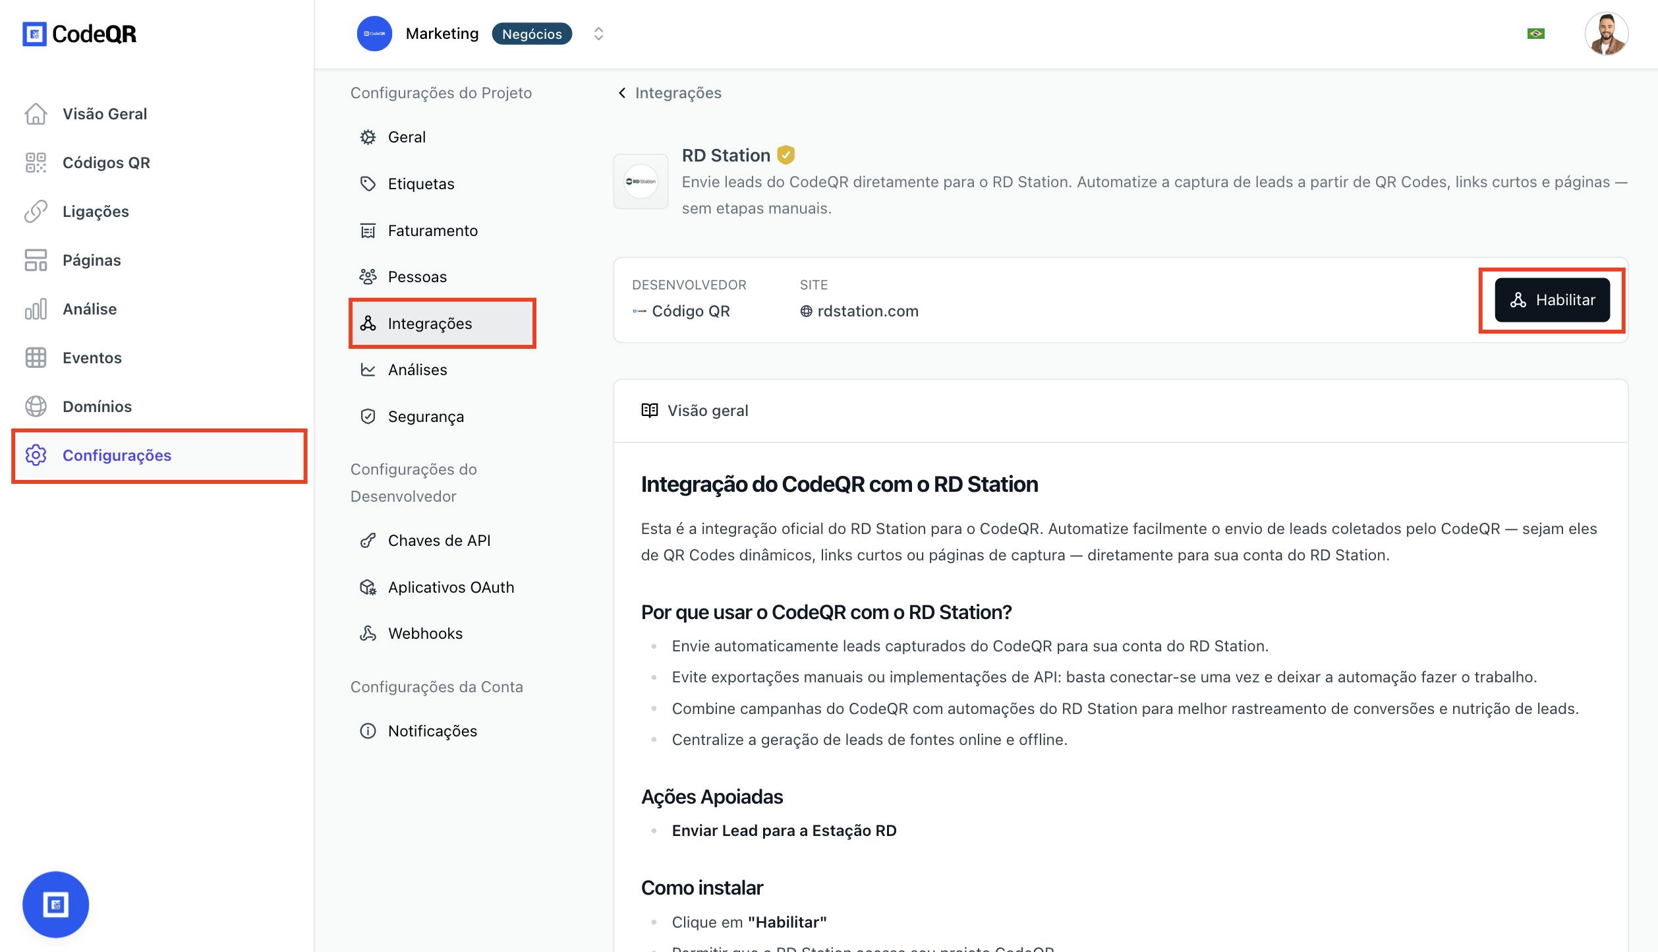The width and height of the screenshot is (1658, 952).
Task: Click the Faturamento receipt icon
Action: (x=368, y=231)
